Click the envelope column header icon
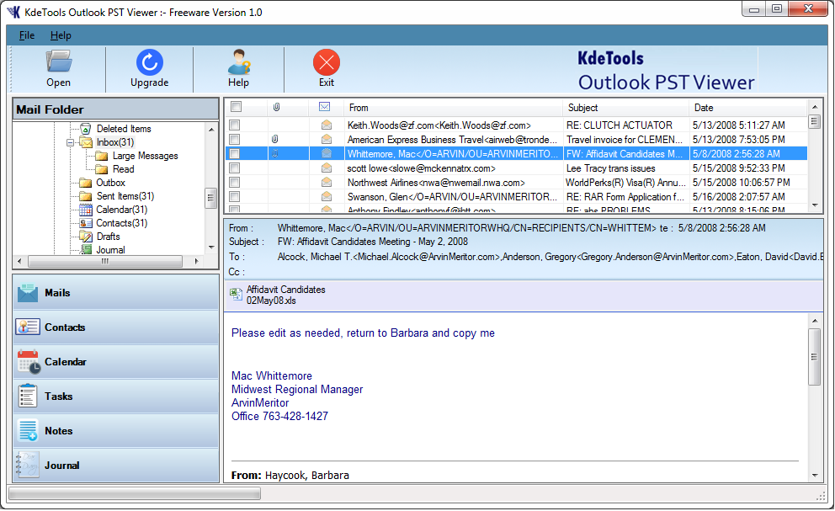The height and width of the screenshot is (511, 835). tap(324, 107)
